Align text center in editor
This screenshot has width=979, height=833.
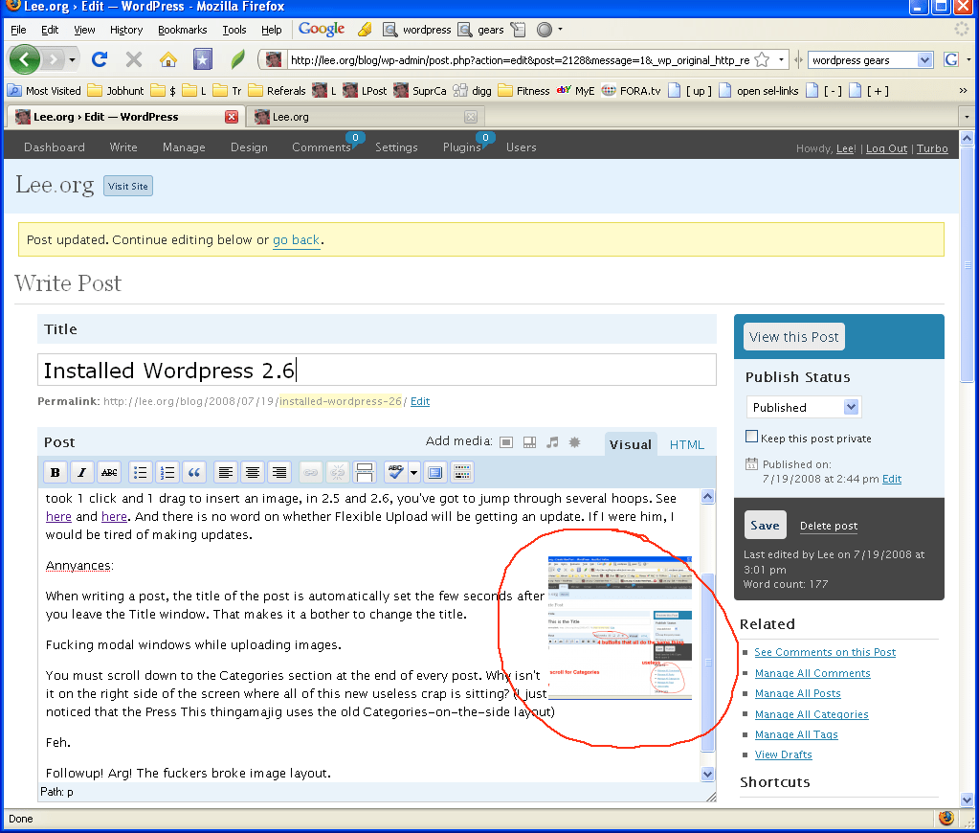(x=253, y=472)
